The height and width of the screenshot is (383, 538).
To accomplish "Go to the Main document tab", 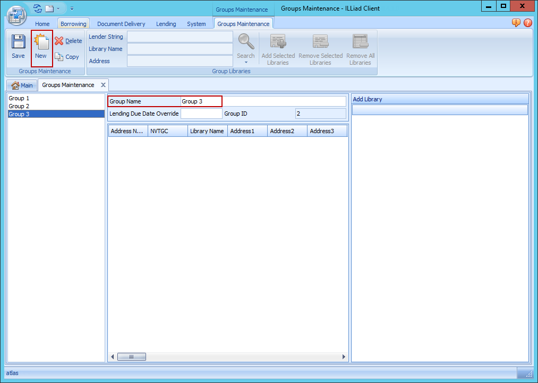I will click(x=22, y=85).
